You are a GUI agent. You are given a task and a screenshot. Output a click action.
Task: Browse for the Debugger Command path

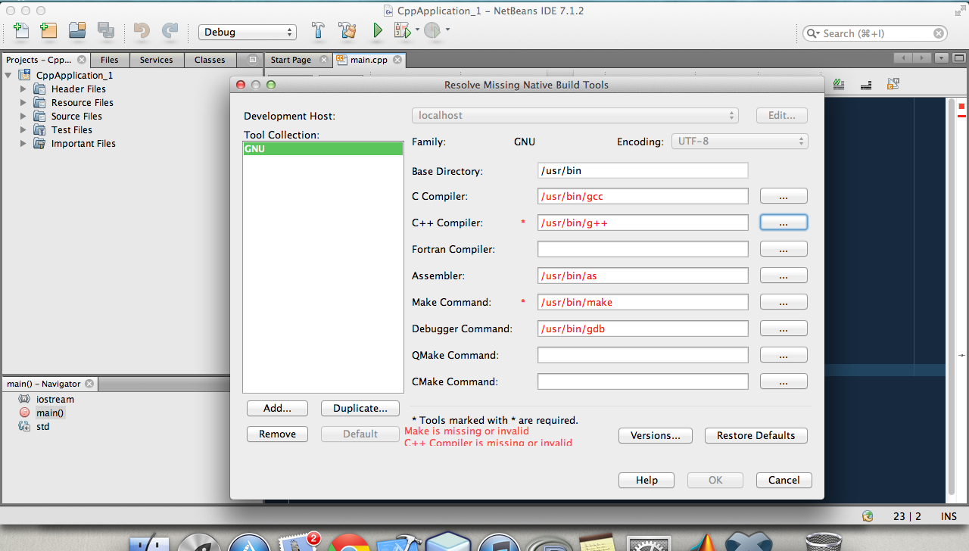pyautogui.click(x=784, y=328)
